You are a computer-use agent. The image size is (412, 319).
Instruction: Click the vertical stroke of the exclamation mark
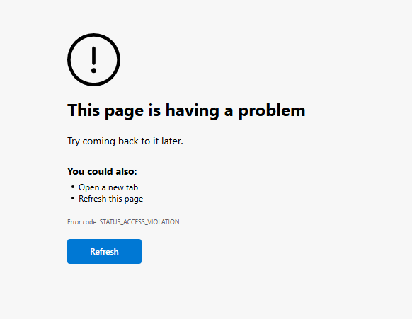pyautogui.click(x=94, y=56)
